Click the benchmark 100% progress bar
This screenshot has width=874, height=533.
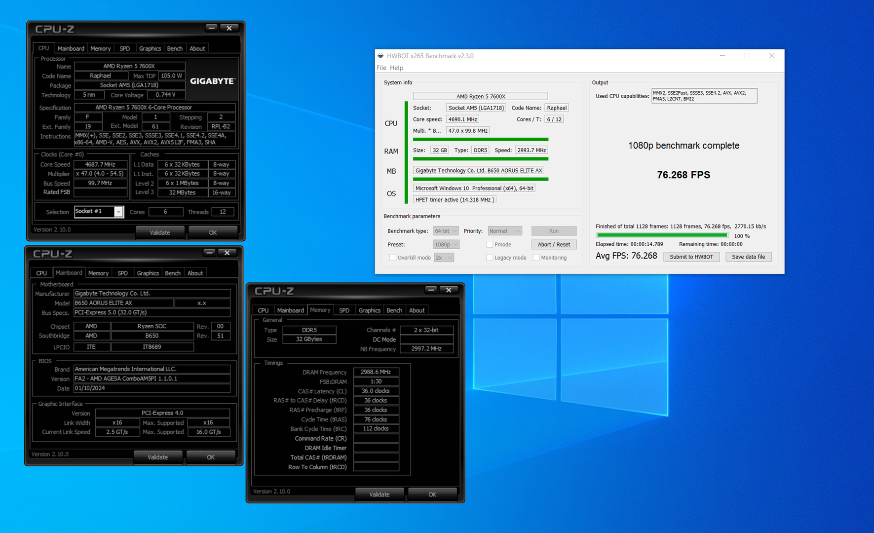coord(662,235)
